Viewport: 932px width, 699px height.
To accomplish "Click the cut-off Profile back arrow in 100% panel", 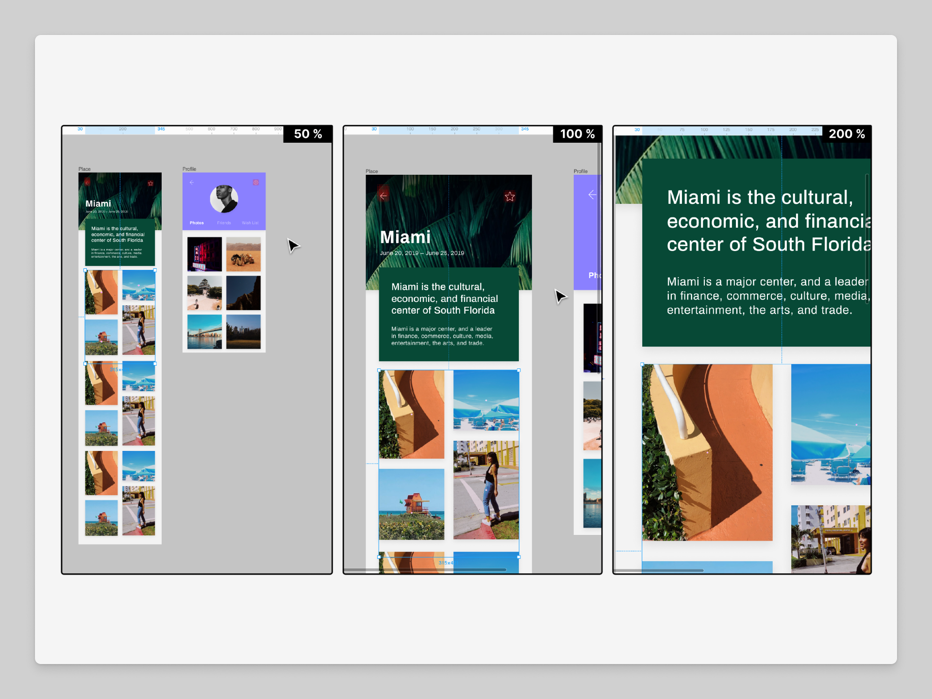I will (x=592, y=195).
